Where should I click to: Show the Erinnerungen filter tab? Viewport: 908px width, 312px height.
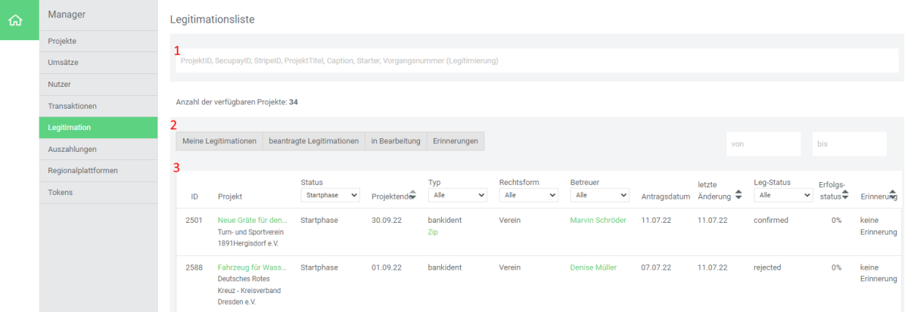(455, 141)
